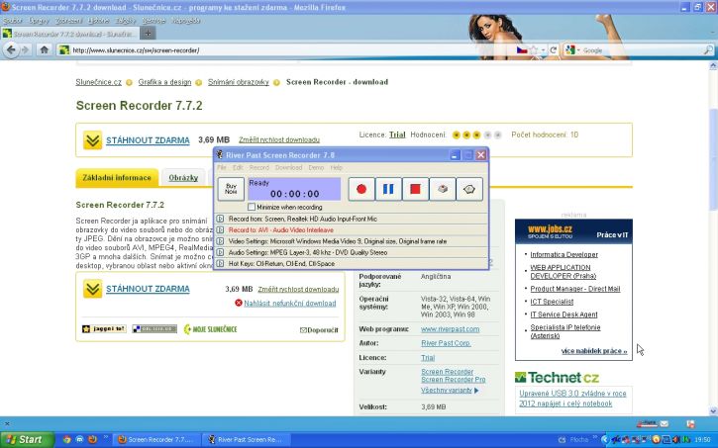Open the Soubor menu in Firefox
Screen dimensions: 718x448
click(12, 21)
